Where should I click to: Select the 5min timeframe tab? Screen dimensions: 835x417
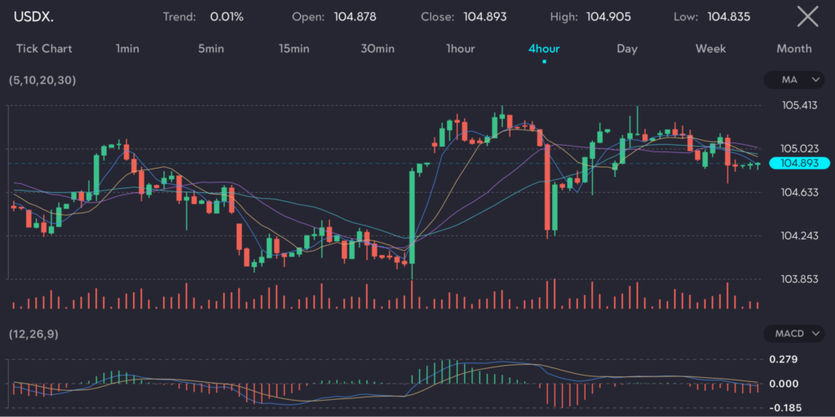pyautogui.click(x=210, y=49)
